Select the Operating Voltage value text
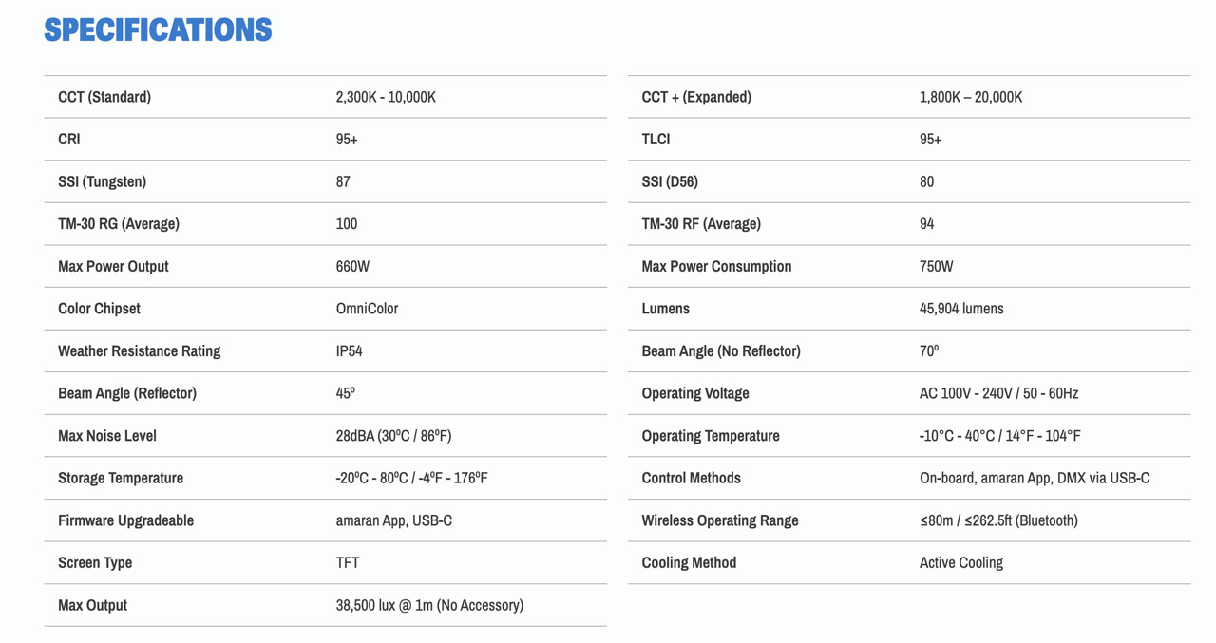 click(x=998, y=393)
